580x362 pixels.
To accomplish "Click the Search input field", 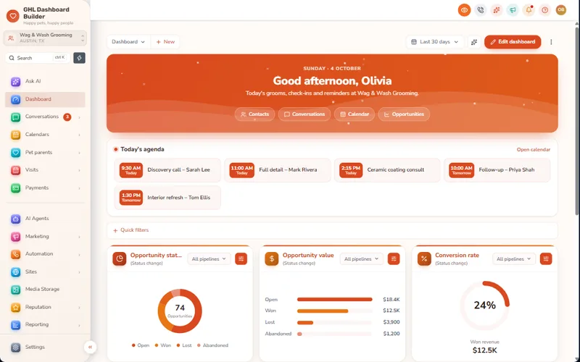I will pos(38,58).
